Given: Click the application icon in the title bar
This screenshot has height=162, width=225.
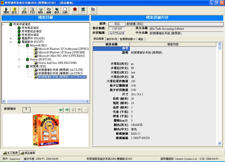Looking at the screenshot, I should pyautogui.click(x=2, y=3).
